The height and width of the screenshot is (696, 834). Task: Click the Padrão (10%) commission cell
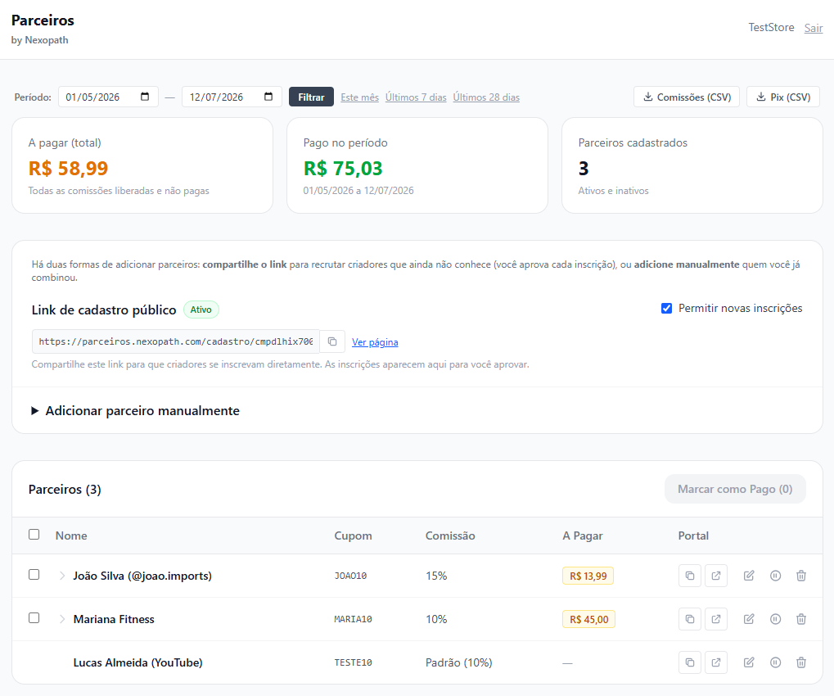458,662
